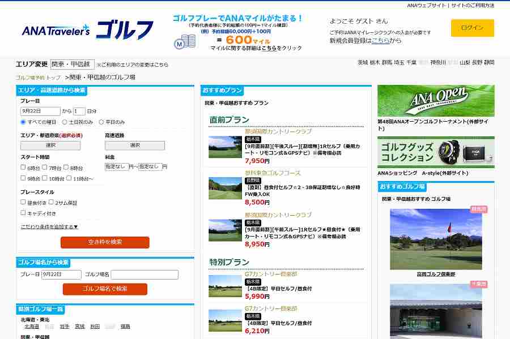Open the 6,210円 G7カントリー倶楽部 plan thumbnail
The height and width of the screenshot is (339, 510).
(x=225, y=320)
